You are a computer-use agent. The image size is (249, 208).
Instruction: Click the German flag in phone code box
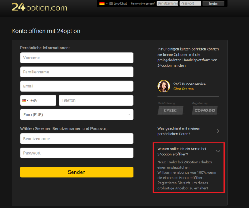pos(24,100)
